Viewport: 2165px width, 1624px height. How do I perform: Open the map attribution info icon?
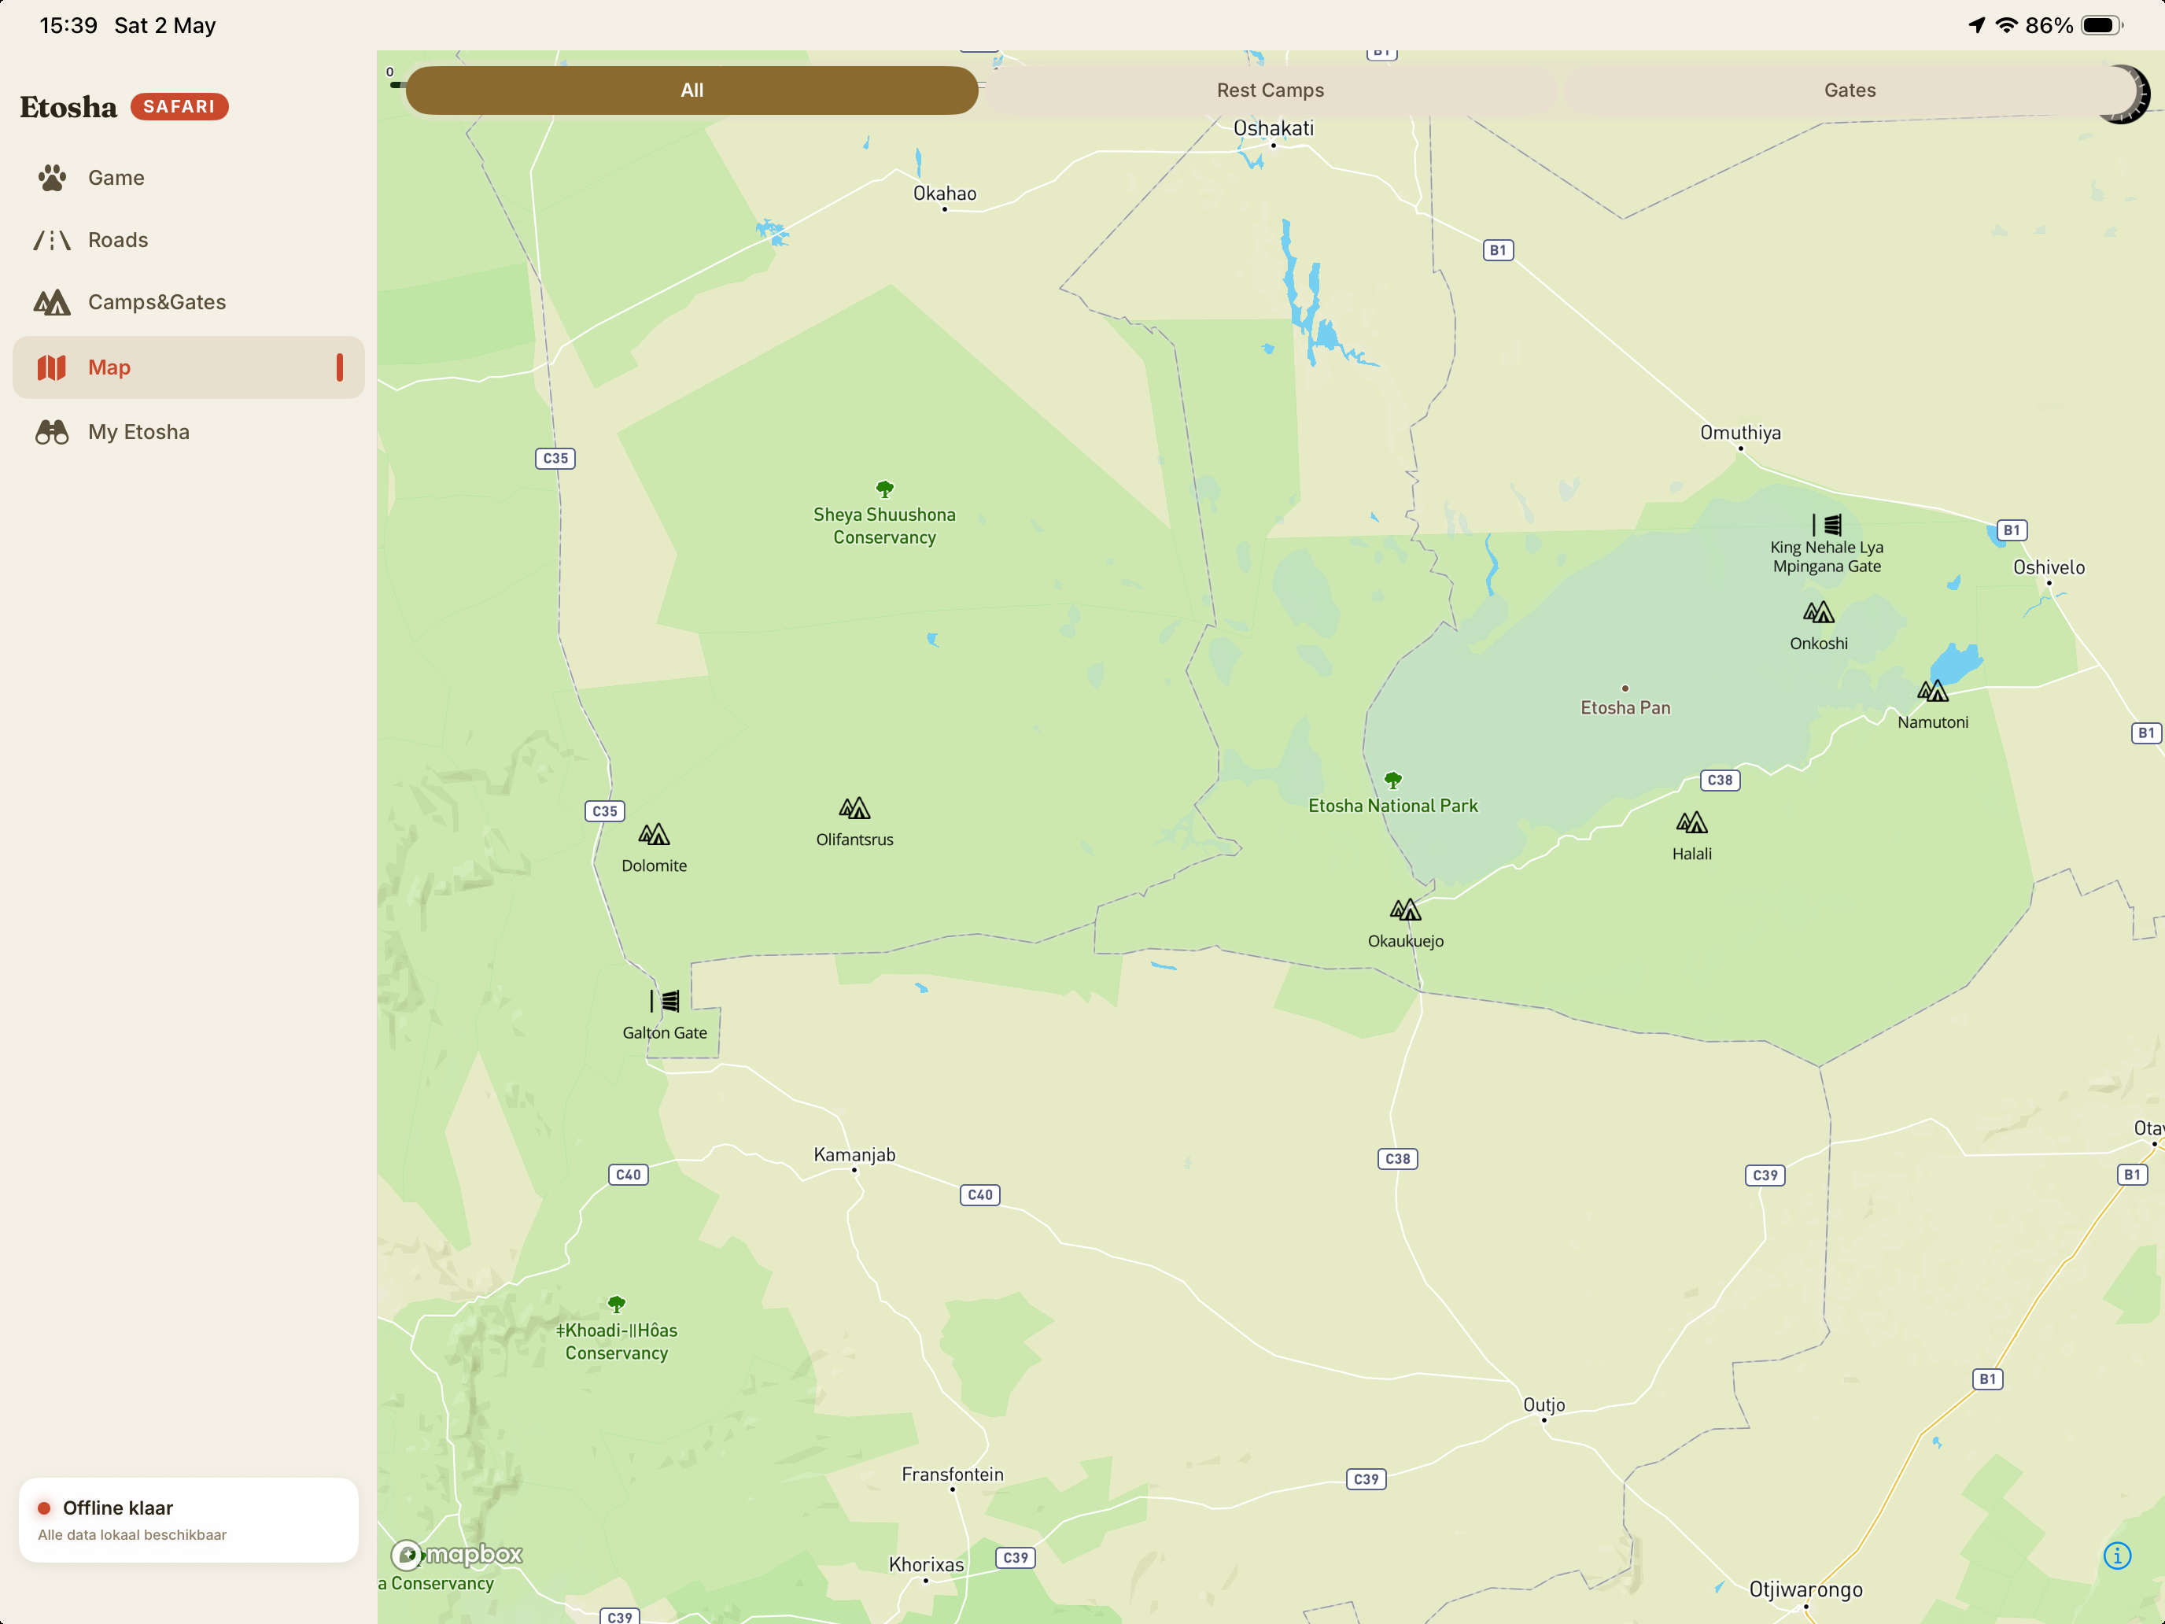(x=2117, y=1556)
